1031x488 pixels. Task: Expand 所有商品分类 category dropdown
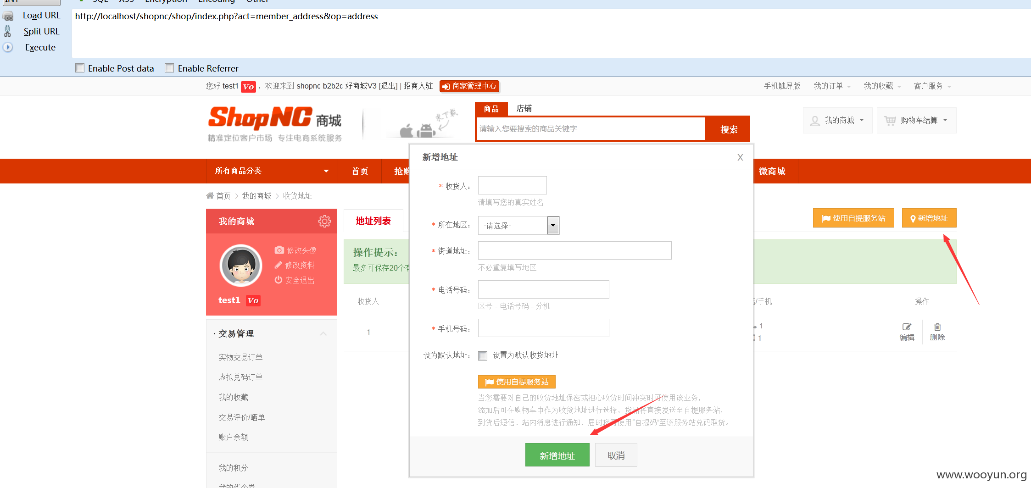click(x=273, y=171)
